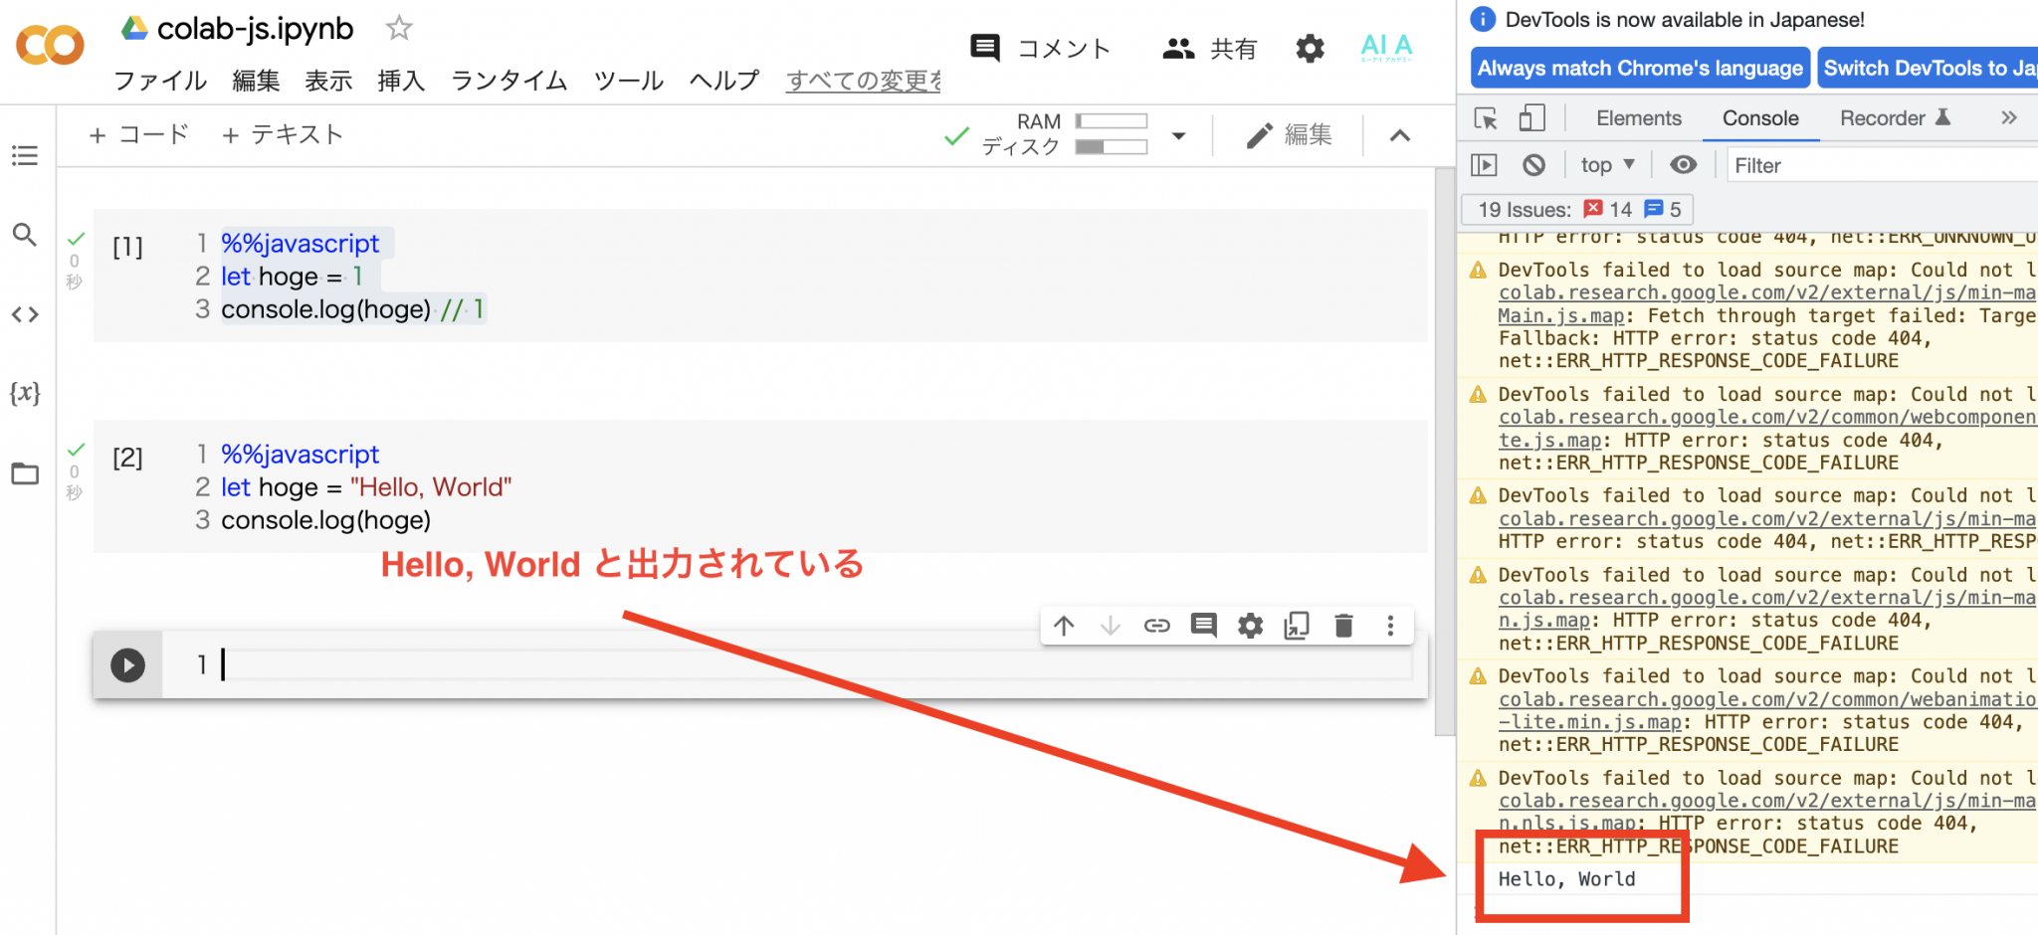Image resolution: width=2038 pixels, height=935 pixels.
Task: Switch to the Elements tab in DevTools
Action: (1638, 117)
